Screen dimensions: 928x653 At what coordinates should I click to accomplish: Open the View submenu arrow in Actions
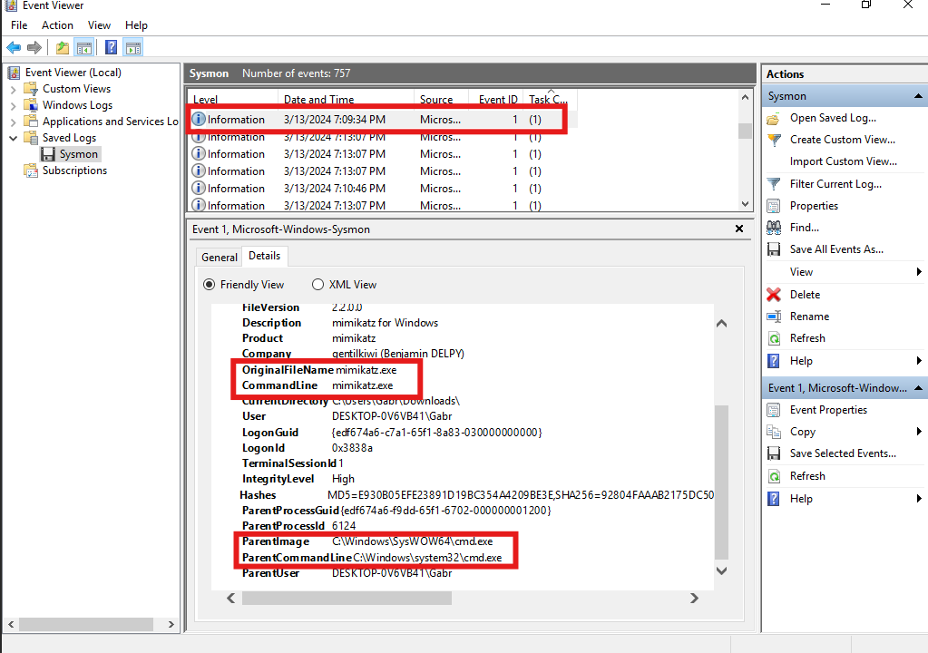coord(919,271)
